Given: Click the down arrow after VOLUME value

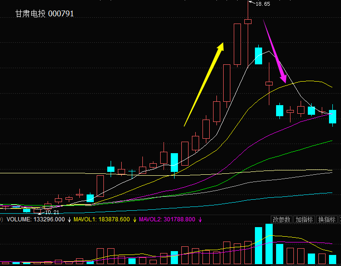Looking at the screenshot, I should 69,219.
